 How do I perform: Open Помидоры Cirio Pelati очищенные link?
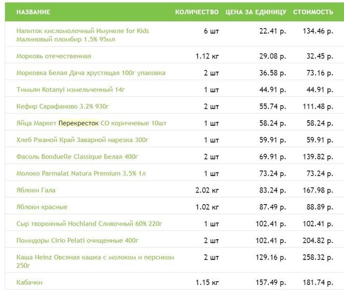pyautogui.click(x=77, y=240)
